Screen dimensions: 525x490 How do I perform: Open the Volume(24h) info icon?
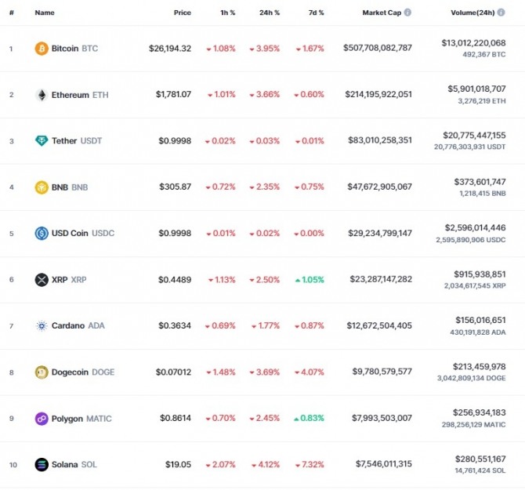pos(501,13)
